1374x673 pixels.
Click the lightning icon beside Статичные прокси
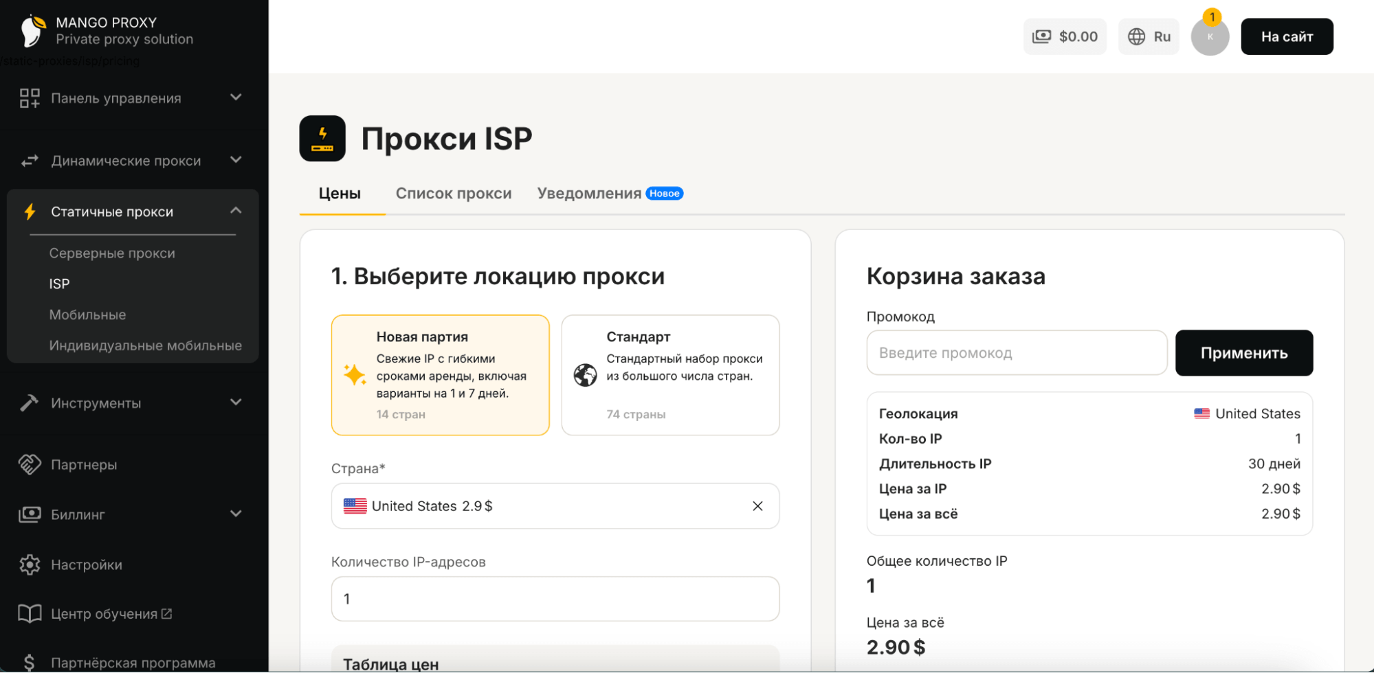(30, 212)
